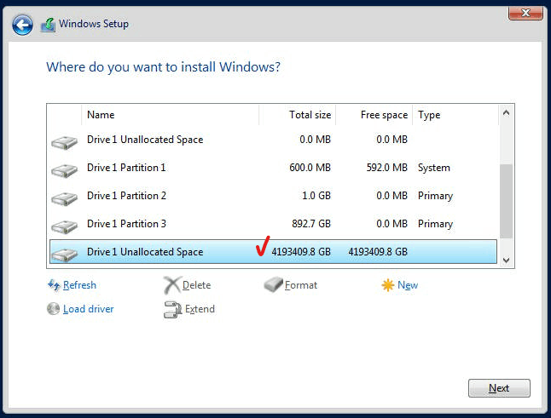Click the Next button
The height and width of the screenshot is (418, 551).
(499, 388)
